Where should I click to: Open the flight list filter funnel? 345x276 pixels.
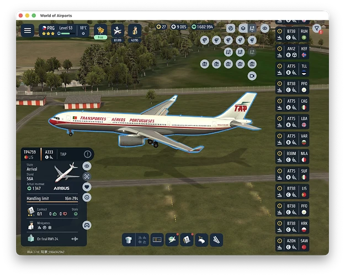(317, 28)
